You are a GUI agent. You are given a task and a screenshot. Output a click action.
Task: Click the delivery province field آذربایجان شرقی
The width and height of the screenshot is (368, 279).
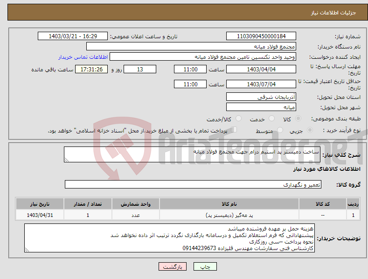[x=261, y=97]
